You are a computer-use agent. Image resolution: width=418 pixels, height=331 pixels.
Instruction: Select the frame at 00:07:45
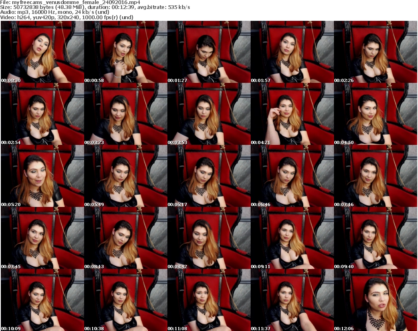tap(42, 238)
